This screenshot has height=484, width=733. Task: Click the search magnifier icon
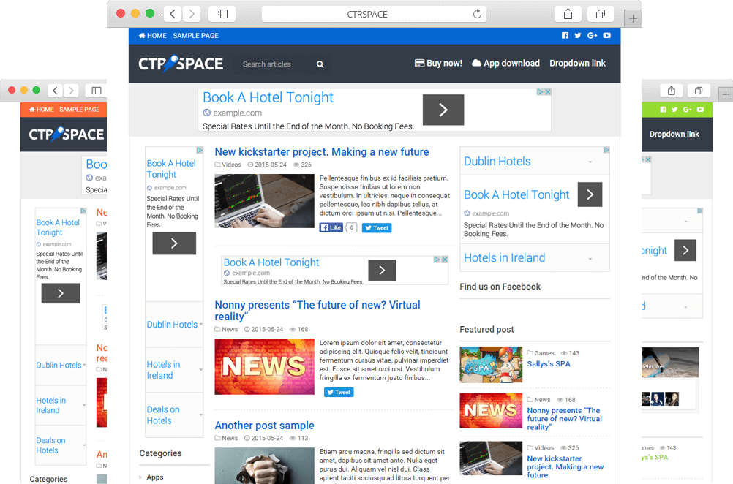tap(320, 64)
